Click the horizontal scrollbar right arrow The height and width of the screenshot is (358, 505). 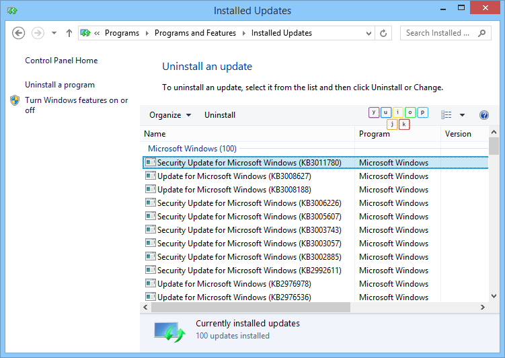(x=482, y=308)
